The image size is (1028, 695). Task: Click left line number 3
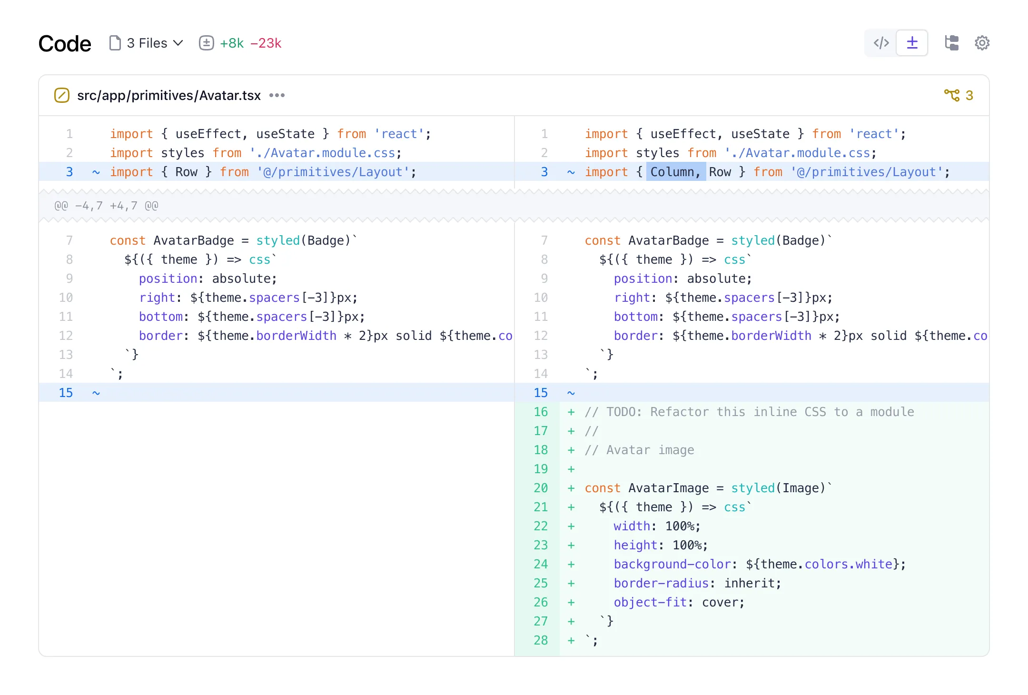(69, 172)
